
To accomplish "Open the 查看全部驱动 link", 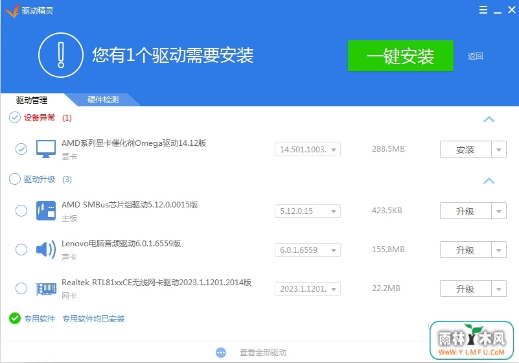I will click(x=263, y=353).
